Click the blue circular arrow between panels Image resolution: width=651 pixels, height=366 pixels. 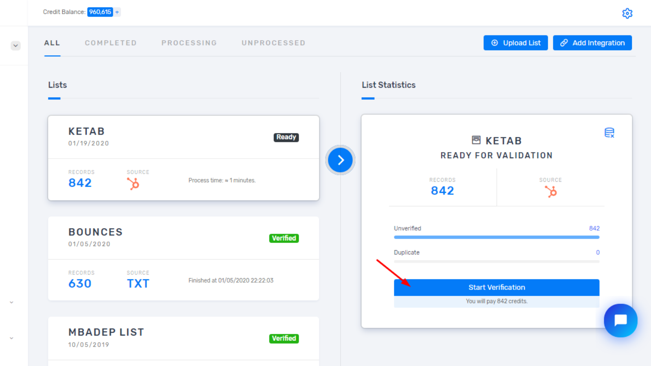(x=340, y=160)
